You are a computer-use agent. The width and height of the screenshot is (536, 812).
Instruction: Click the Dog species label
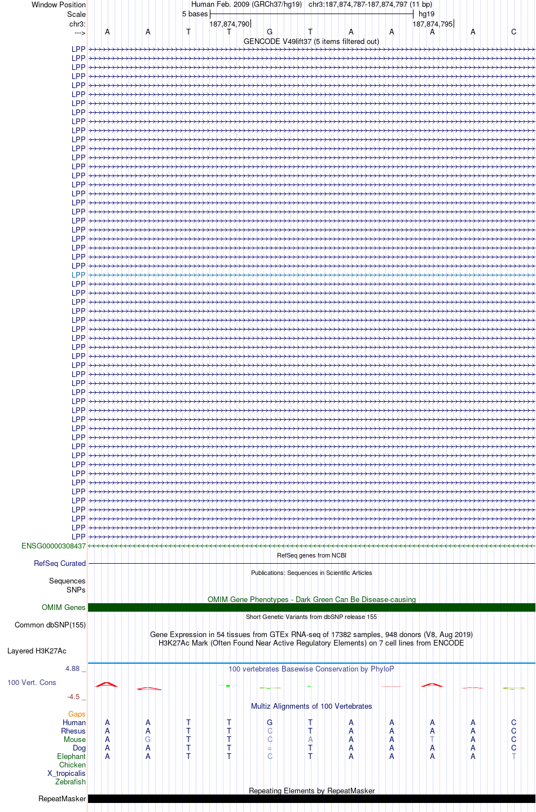click(x=80, y=748)
